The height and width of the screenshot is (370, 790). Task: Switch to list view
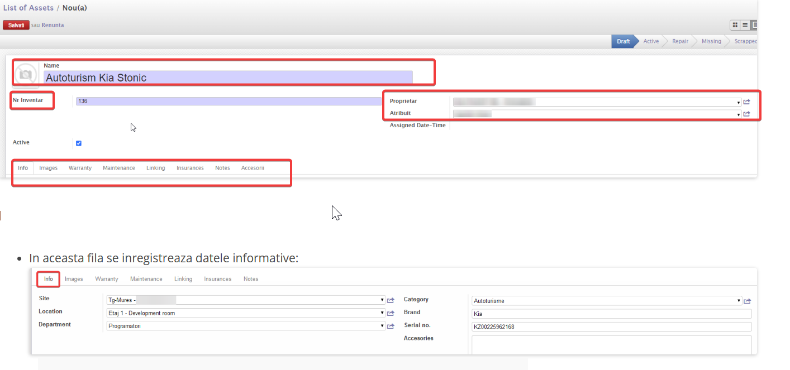click(745, 25)
